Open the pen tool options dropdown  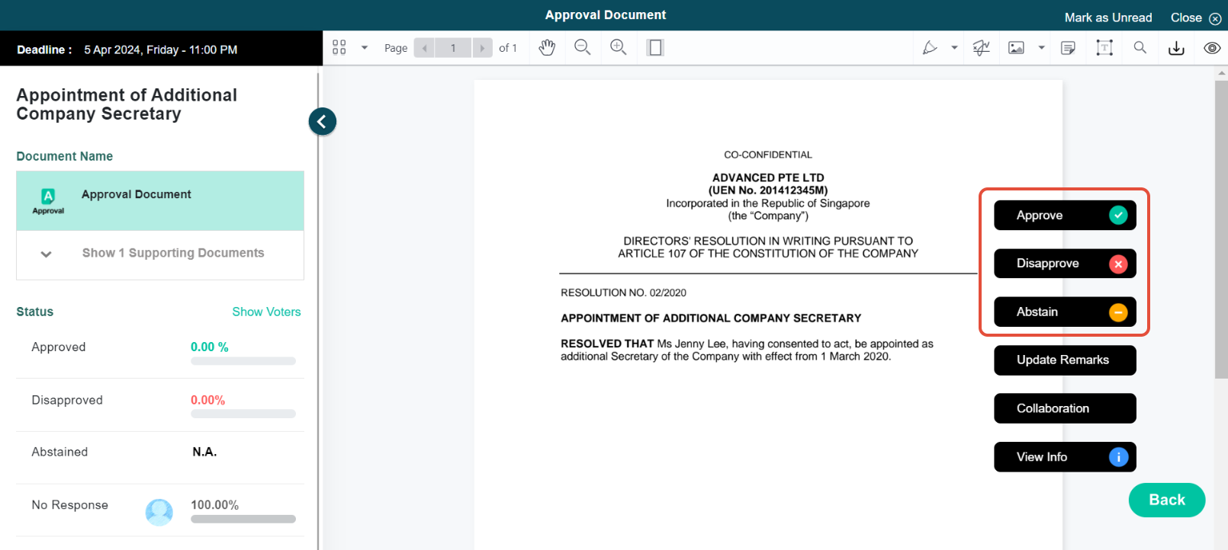954,48
